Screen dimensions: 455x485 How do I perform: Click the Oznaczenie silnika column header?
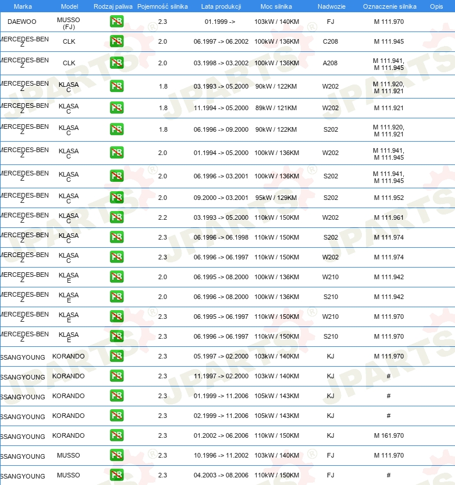click(390, 6)
